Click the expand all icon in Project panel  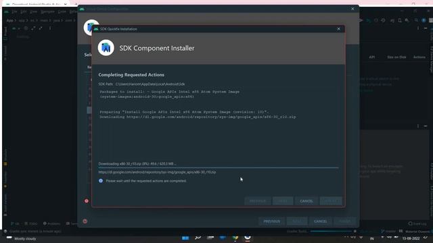click(33, 28)
